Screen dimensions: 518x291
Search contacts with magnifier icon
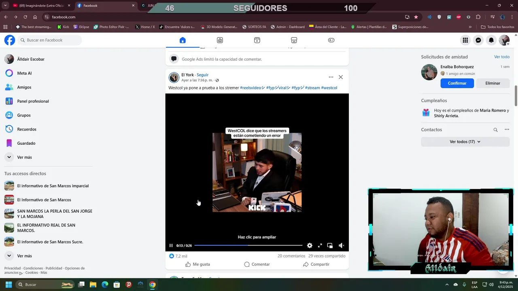pyautogui.click(x=495, y=130)
